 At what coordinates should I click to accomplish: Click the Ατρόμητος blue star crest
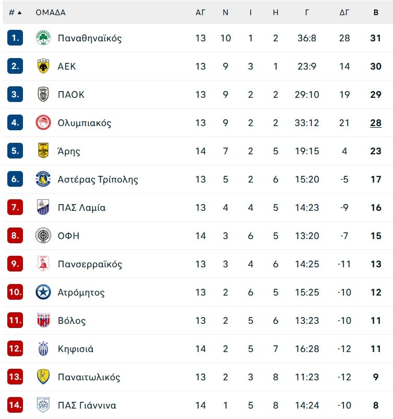pos(43,292)
